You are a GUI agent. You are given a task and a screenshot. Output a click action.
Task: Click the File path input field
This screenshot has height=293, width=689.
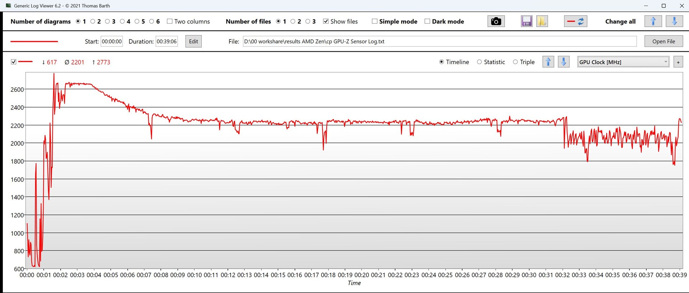[439, 42]
